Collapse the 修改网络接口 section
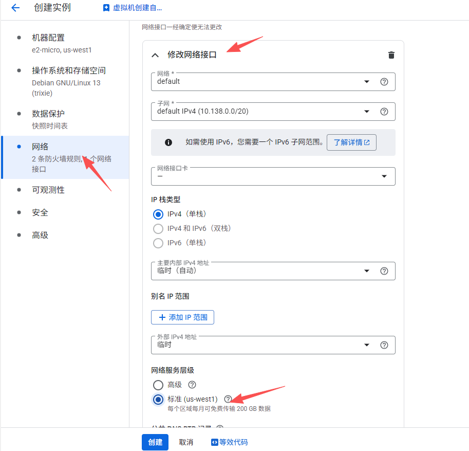This screenshot has width=469, height=451. [x=155, y=55]
